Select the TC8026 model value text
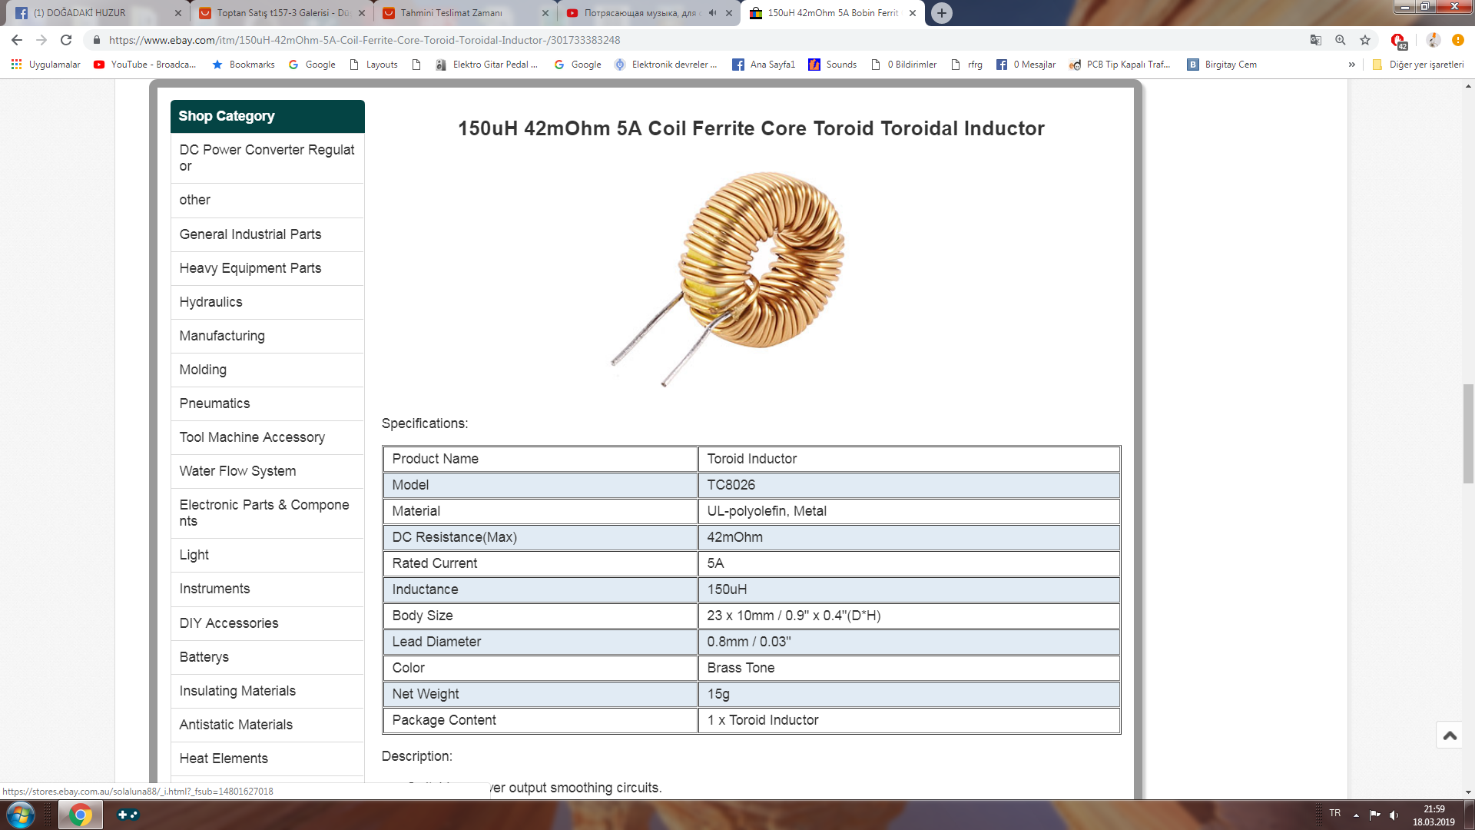1475x830 pixels. 731,485
